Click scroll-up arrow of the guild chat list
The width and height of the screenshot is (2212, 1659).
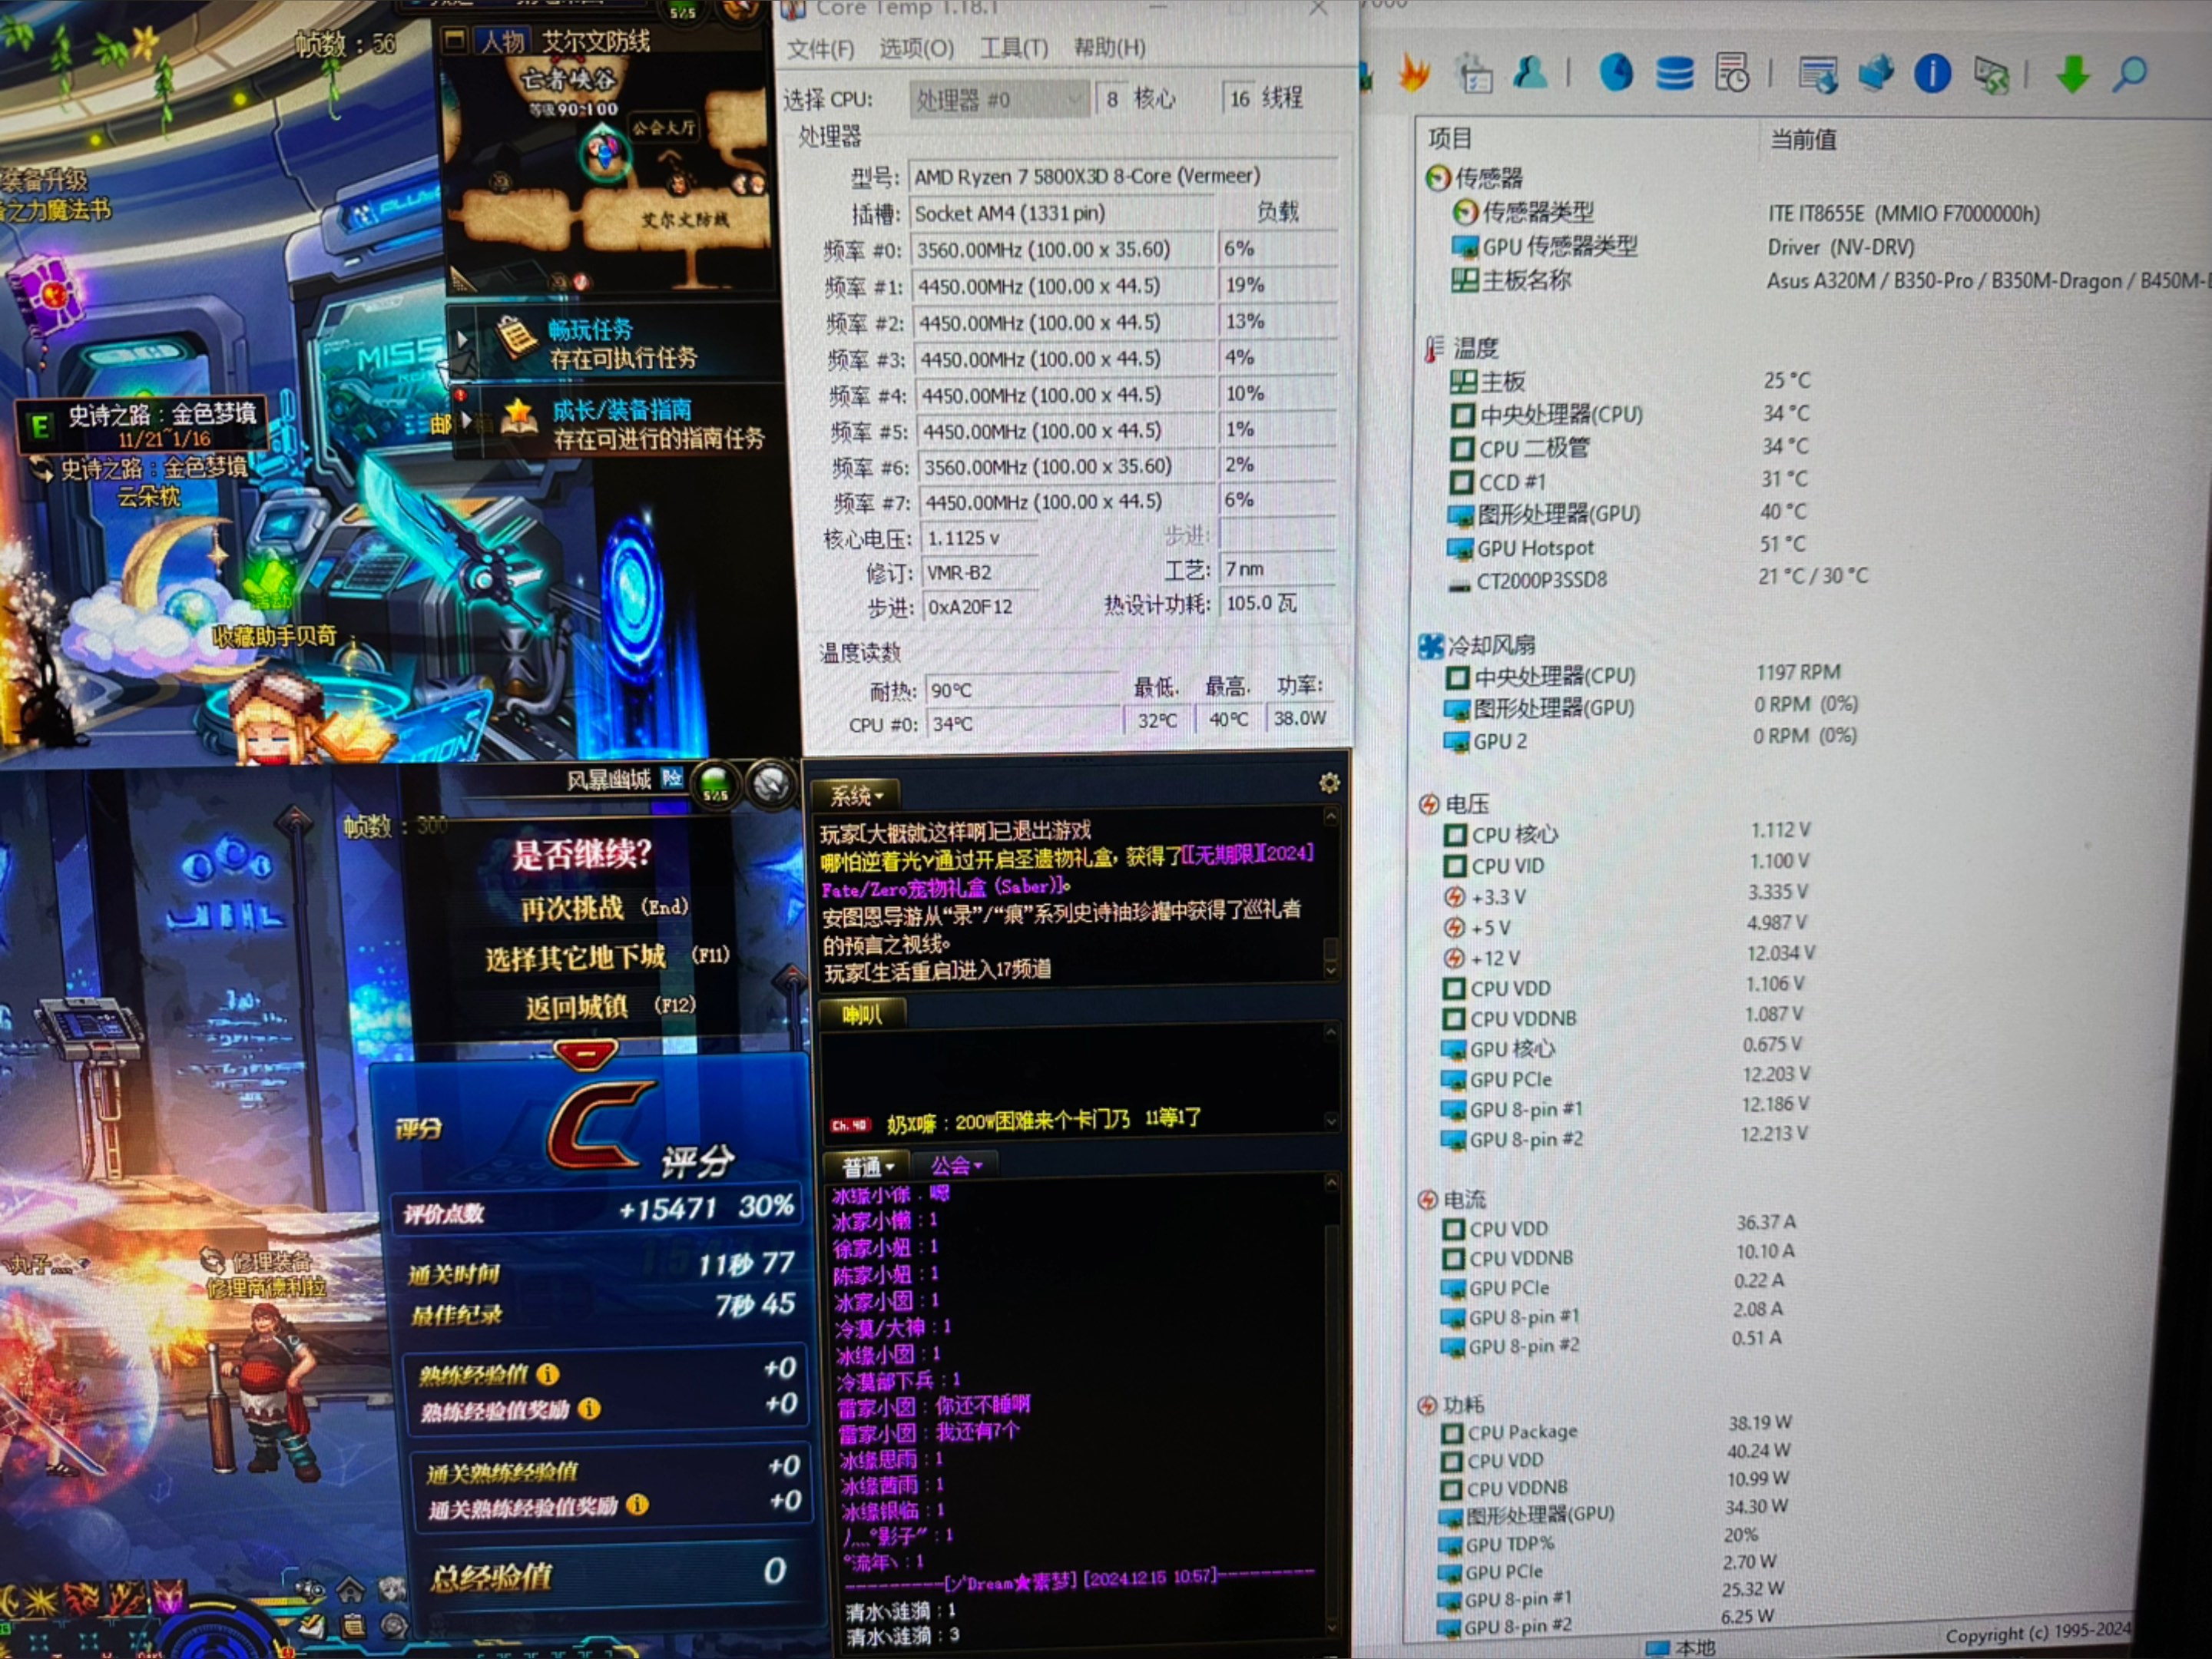pyautogui.click(x=1332, y=1183)
